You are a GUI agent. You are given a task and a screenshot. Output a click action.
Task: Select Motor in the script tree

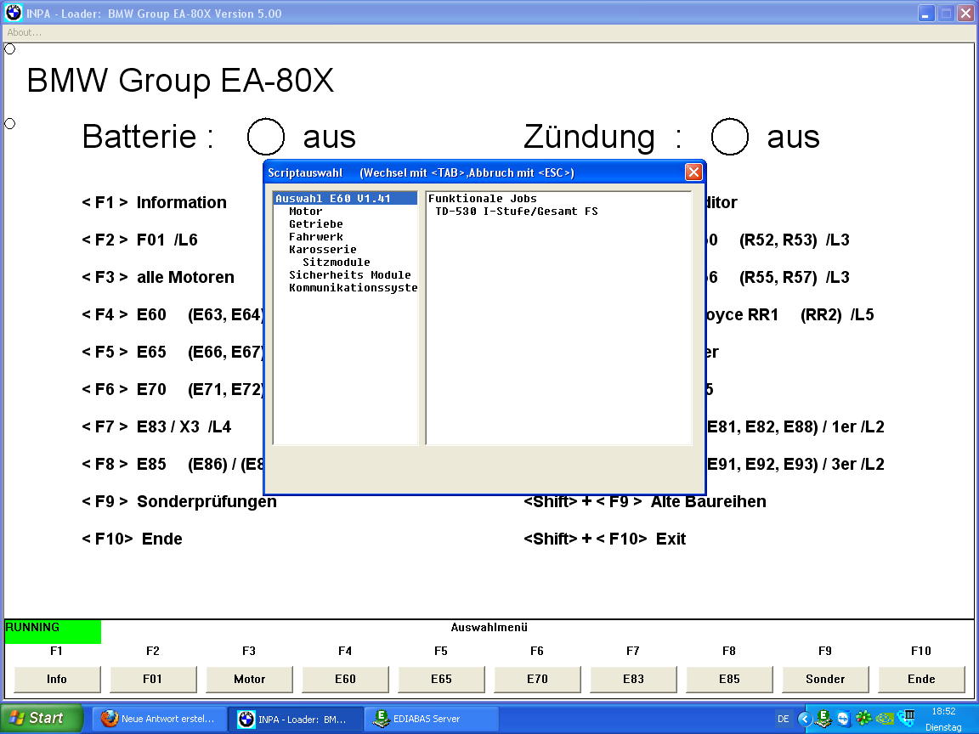pyautogui.click(x=306, y=212)
